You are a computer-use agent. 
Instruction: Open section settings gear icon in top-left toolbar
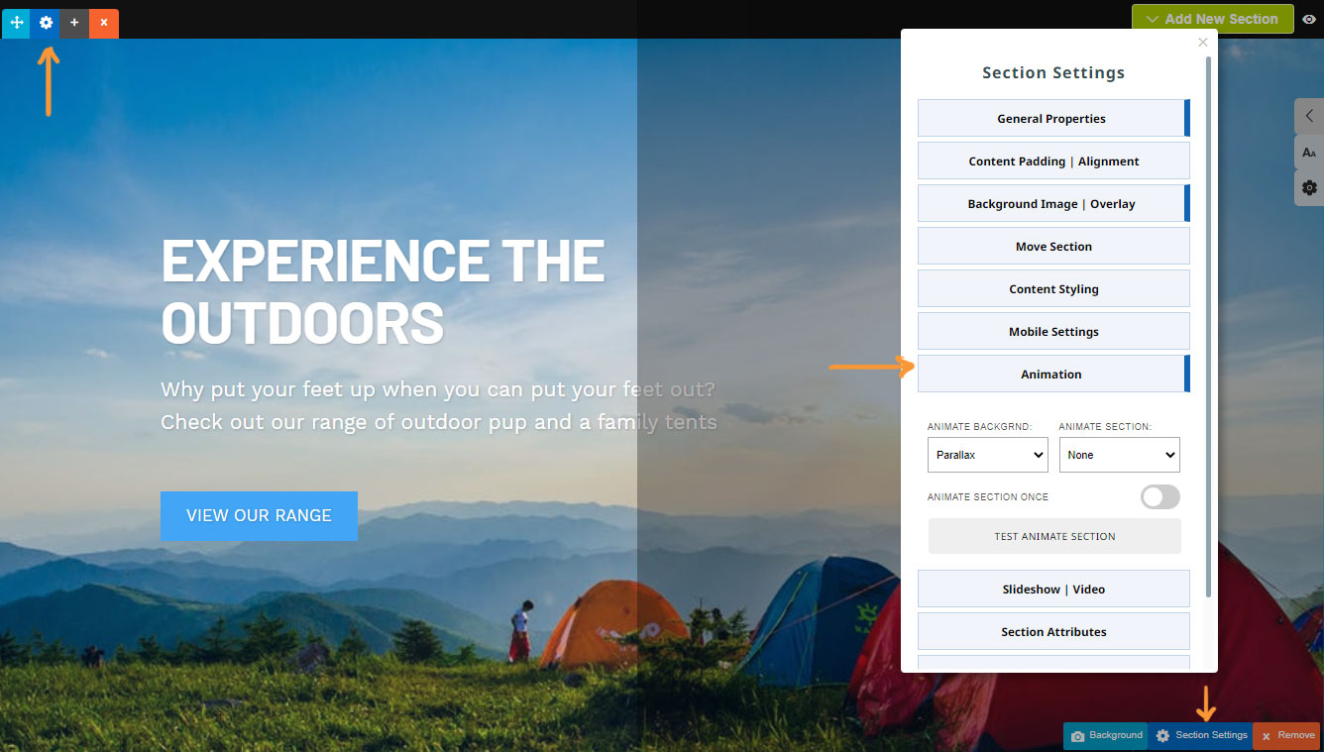(x=45, y=23)
